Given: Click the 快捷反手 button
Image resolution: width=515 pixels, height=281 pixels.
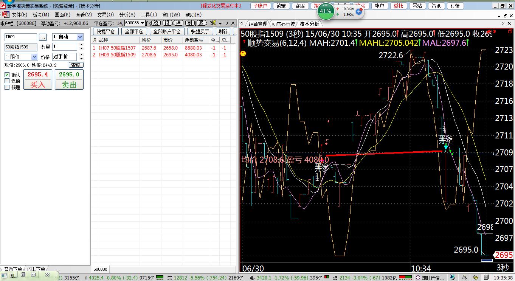Looking at the screenshot, I should 200,31.
